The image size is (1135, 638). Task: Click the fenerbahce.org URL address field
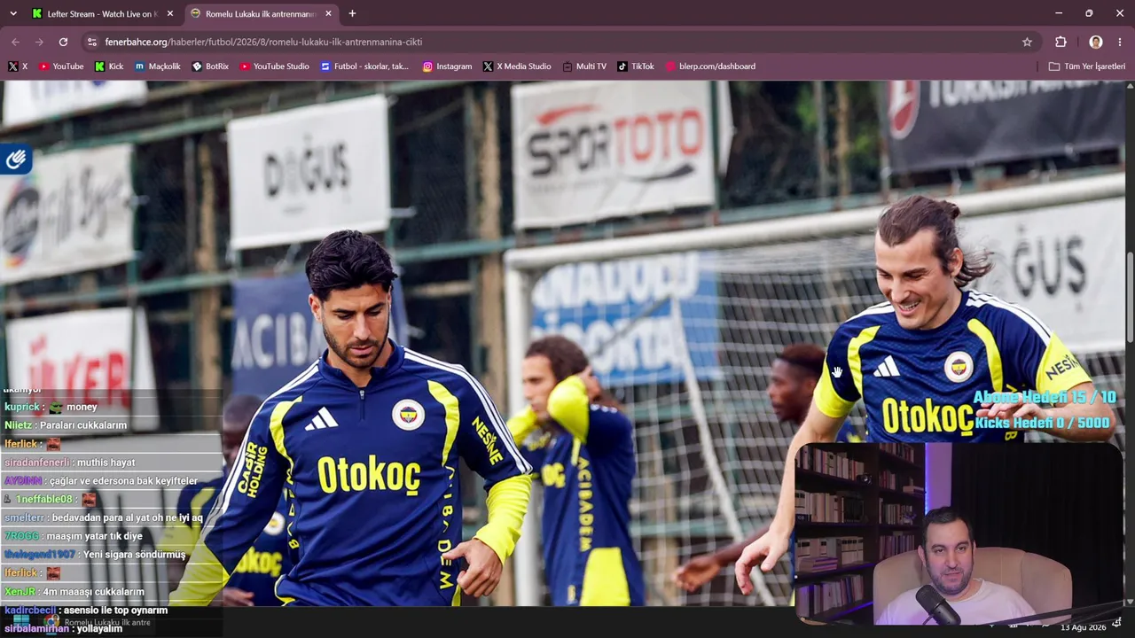(x=559, y=42)
